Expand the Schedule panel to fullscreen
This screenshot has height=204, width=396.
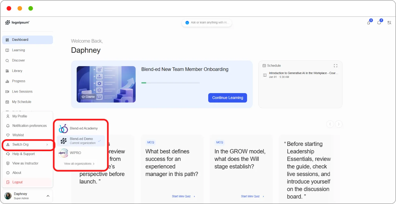click(x=335, y=66)
